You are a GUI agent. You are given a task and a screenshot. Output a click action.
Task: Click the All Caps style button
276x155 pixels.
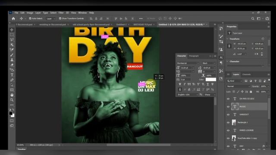pos(189,84)
